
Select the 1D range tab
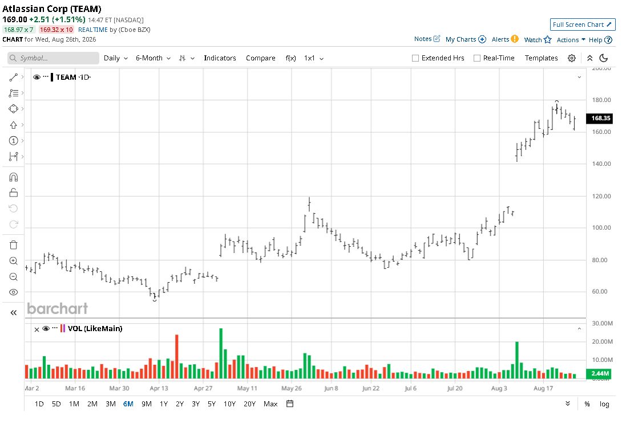(39, 404)
